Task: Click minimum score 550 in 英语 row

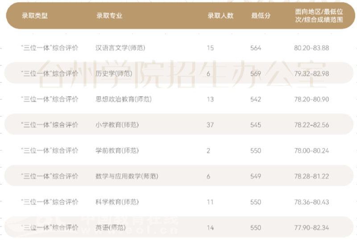Action: [x=256, y=228]
